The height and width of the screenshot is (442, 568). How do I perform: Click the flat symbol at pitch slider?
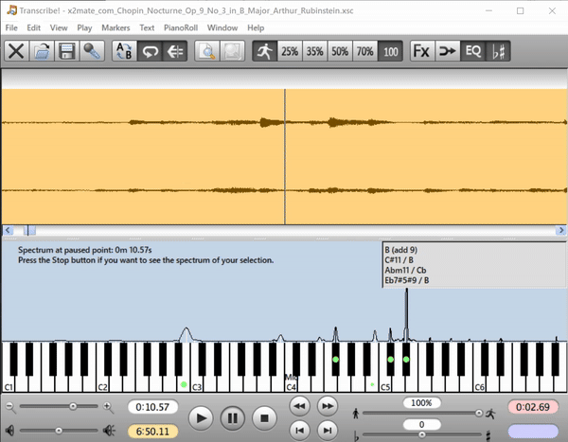click(356, 435)
